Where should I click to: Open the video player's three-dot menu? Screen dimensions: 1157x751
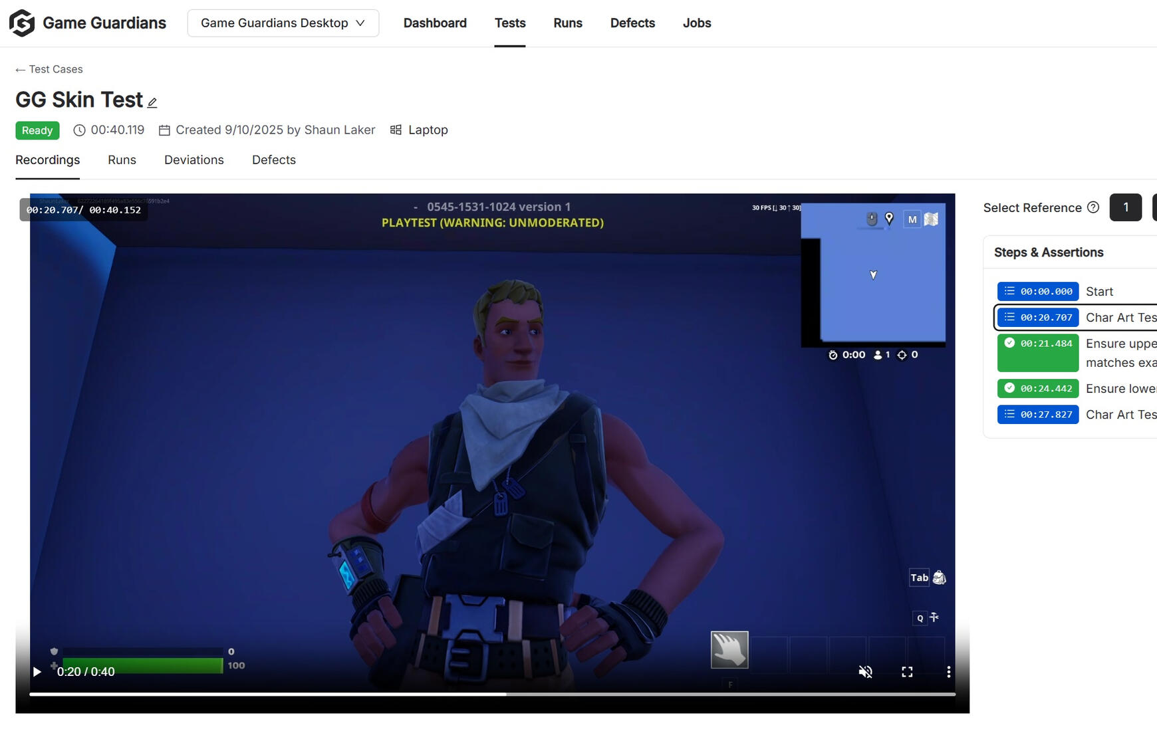[x=948, y=672]
